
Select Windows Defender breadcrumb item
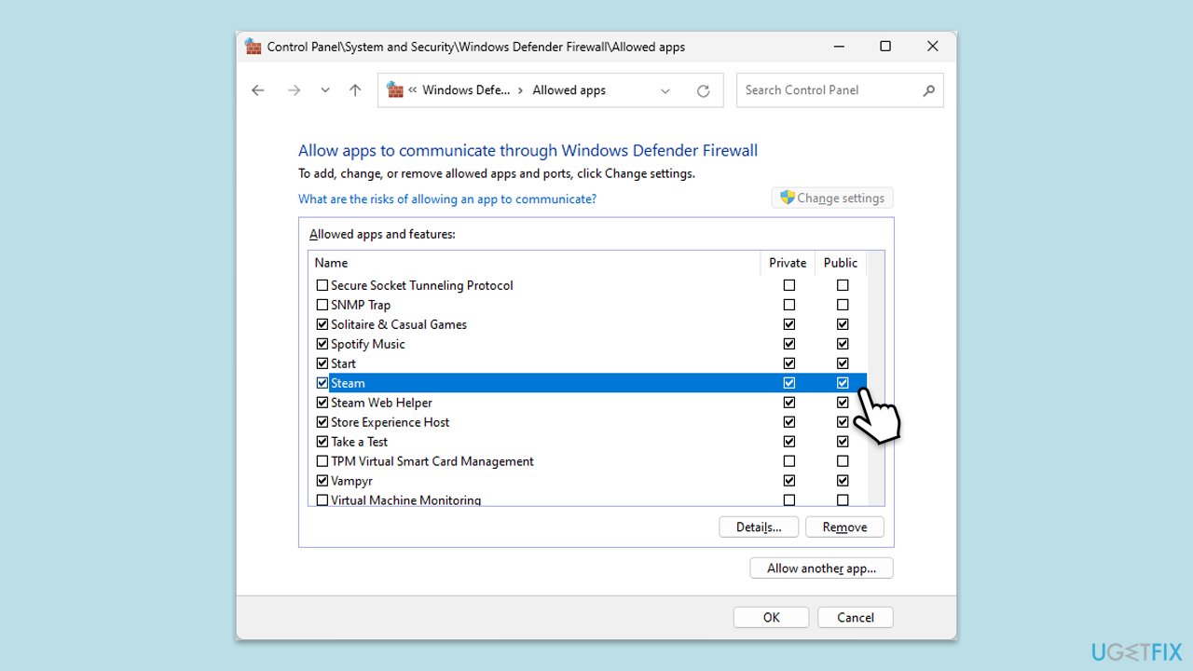coord(466,90)
